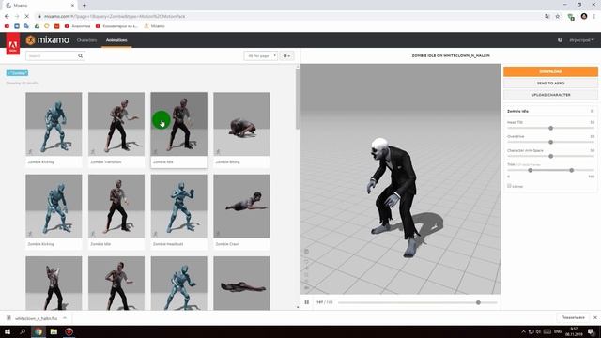Click the volume tray icon
Screen dimensions: 601x338
pos(539,331)
